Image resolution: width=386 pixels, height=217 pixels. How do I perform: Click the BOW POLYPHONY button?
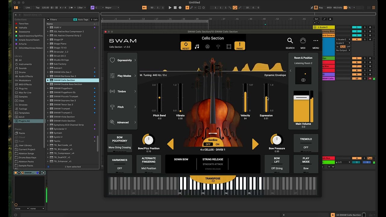click(x=120, y=143)
